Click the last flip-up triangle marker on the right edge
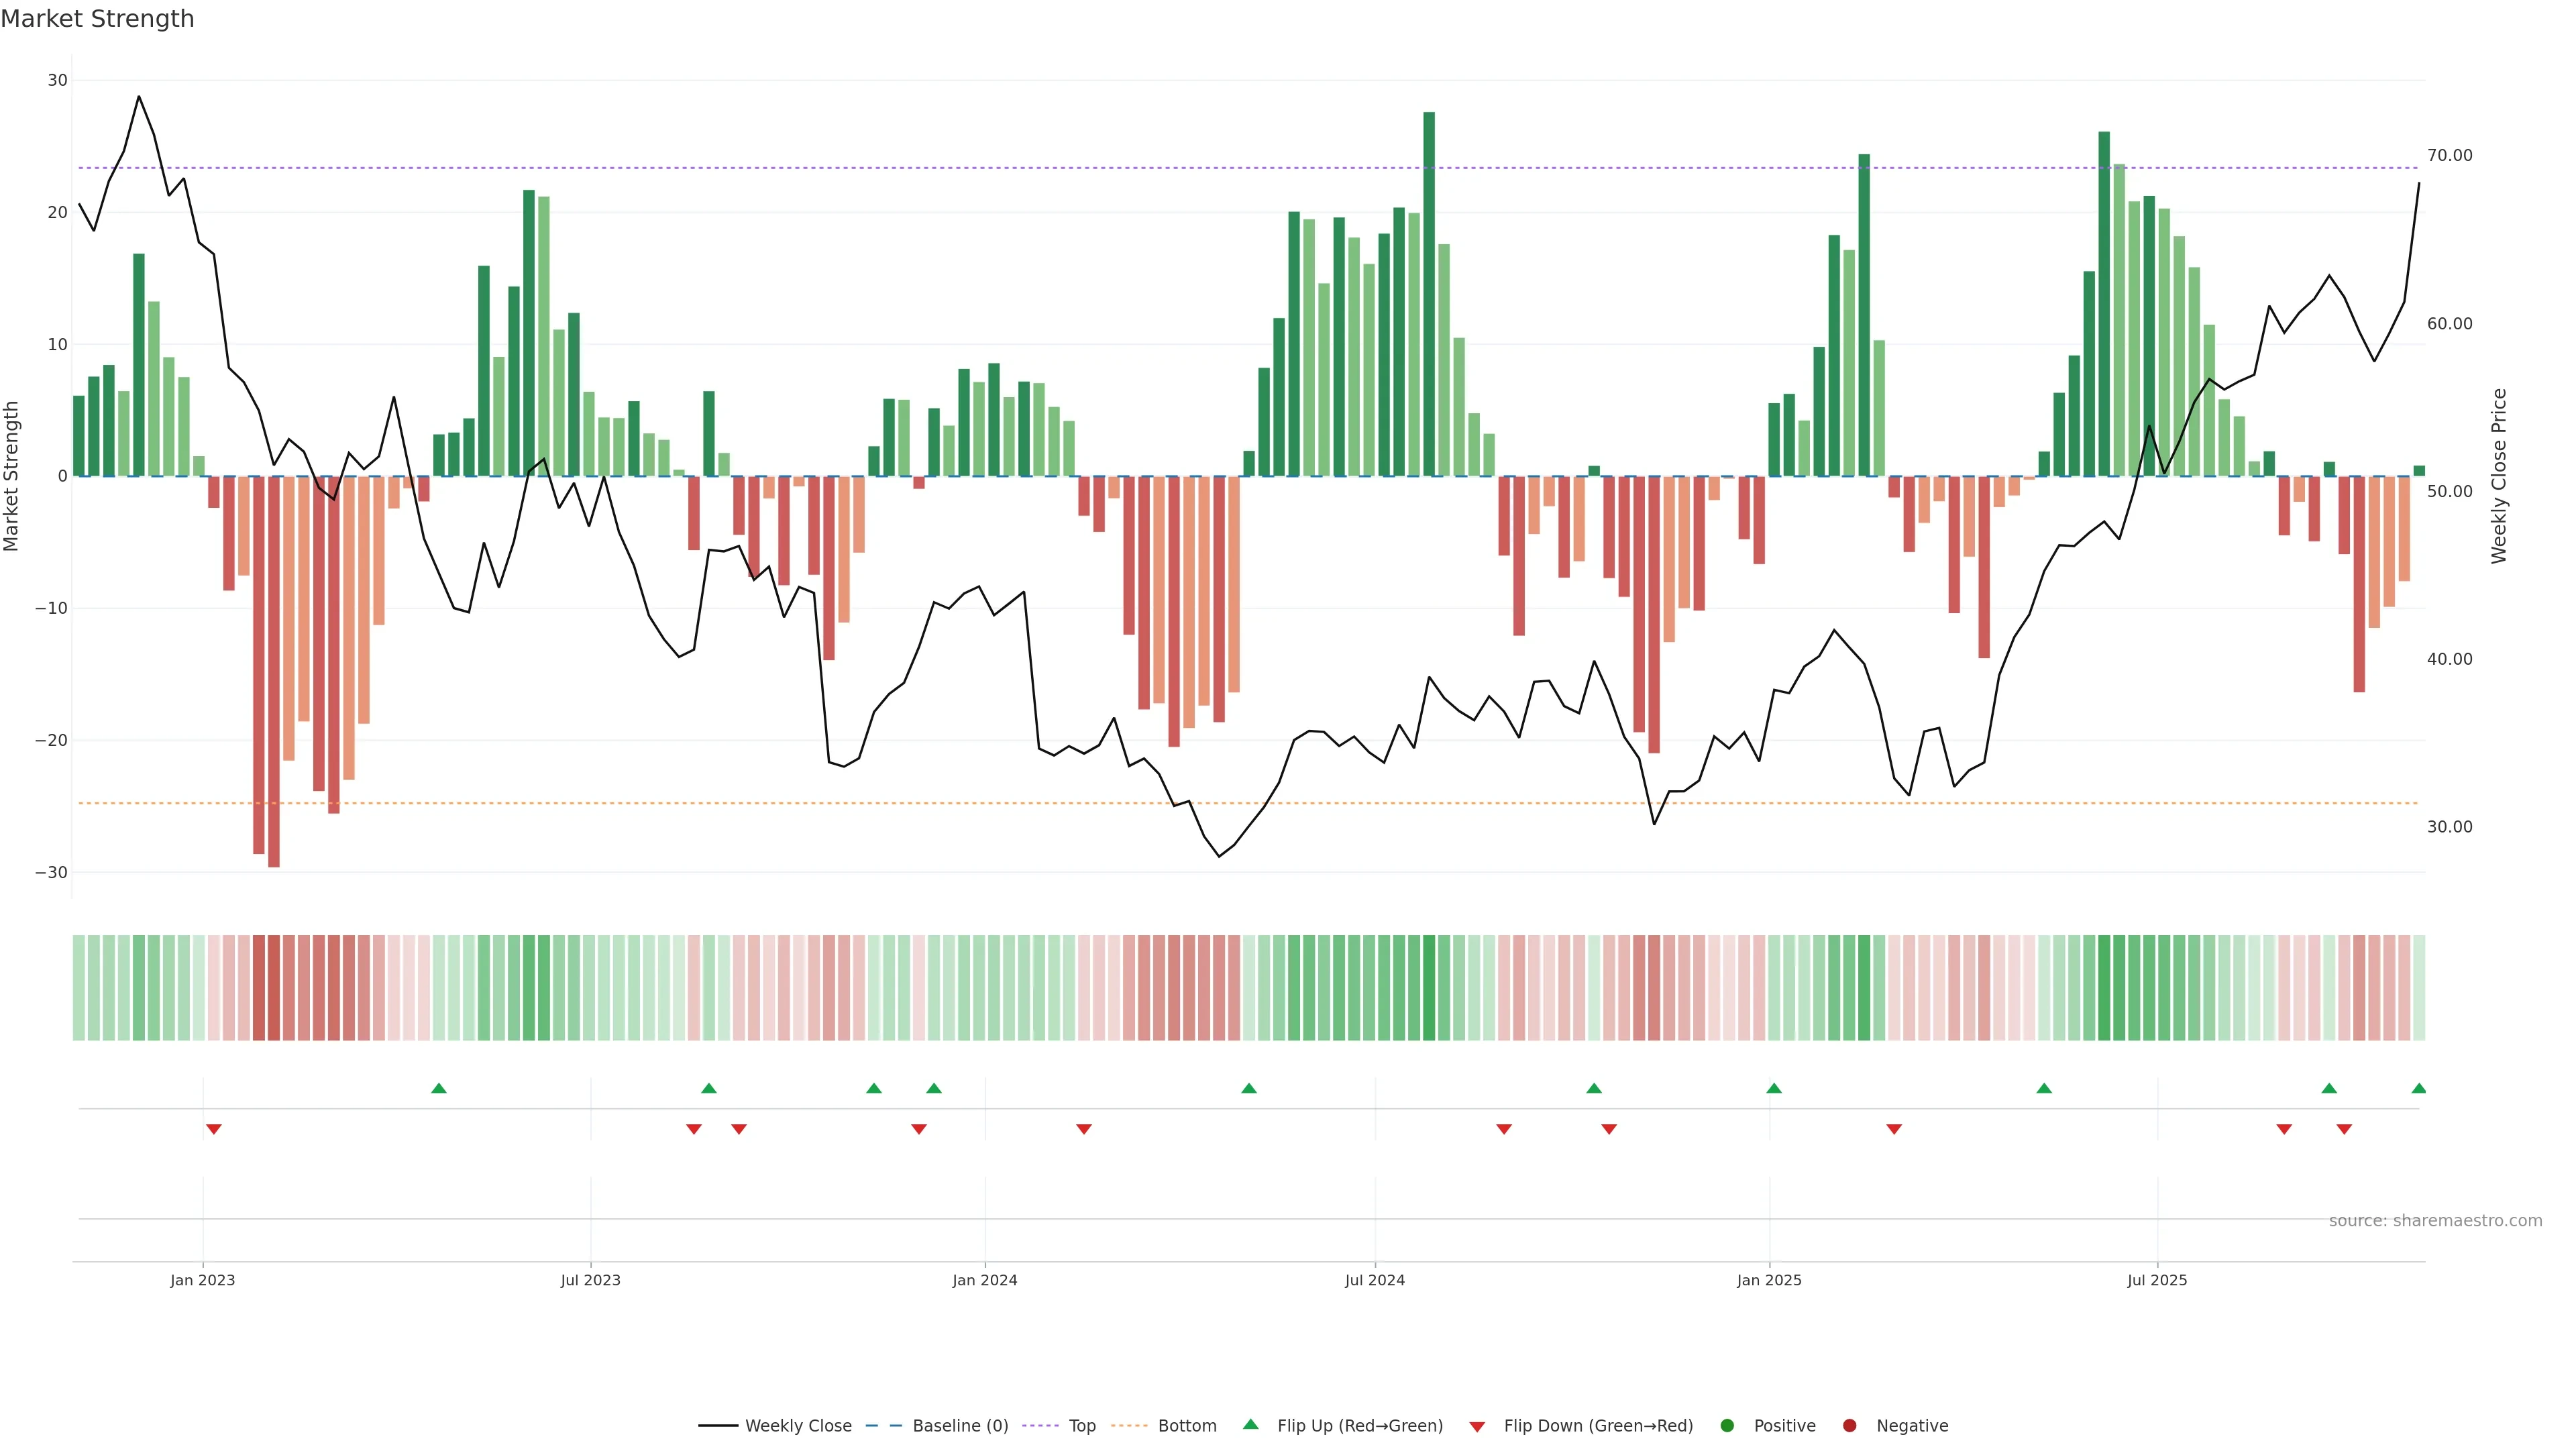This screenshot has height=1449, width=2576. [2418, 1088]
